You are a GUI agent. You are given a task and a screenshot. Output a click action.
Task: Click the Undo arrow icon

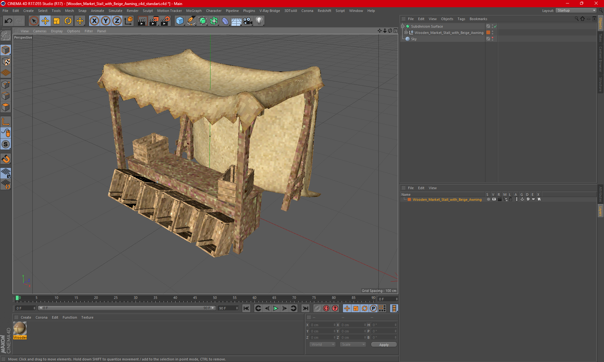point(8,21)
